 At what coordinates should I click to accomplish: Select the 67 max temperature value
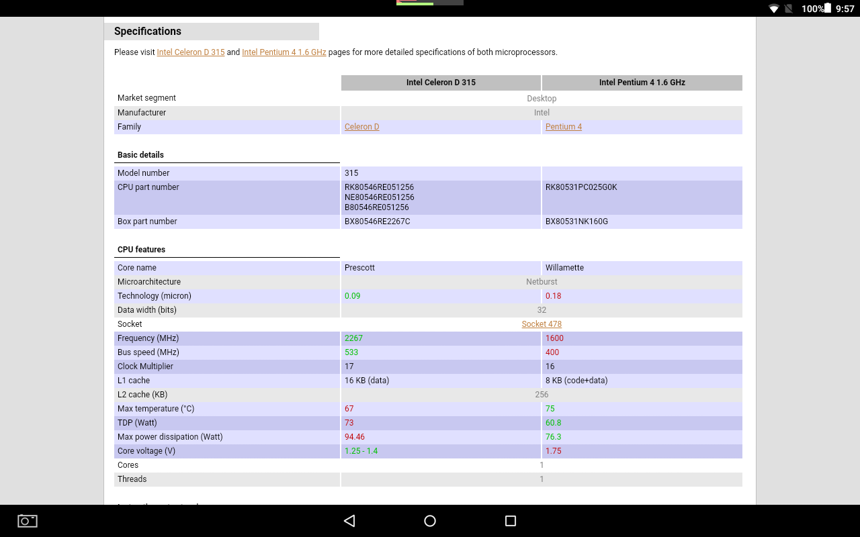click(349, 409)
